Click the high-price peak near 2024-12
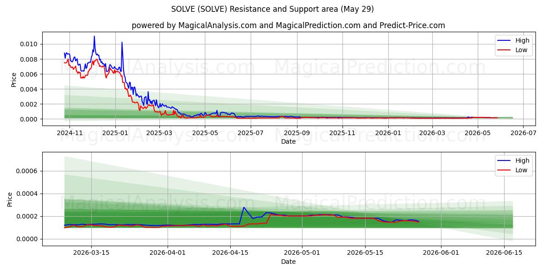 (x=94, y=37)
